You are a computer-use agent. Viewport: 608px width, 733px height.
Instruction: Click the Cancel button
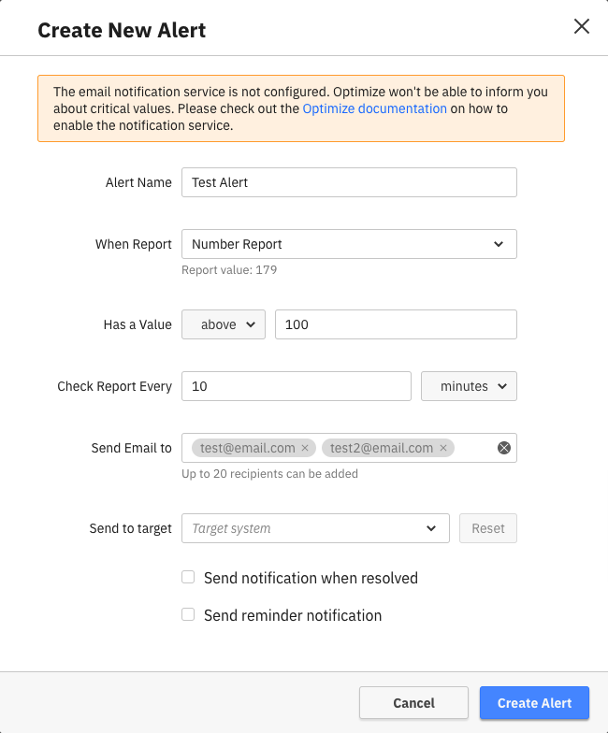click(x=413, y=703)
